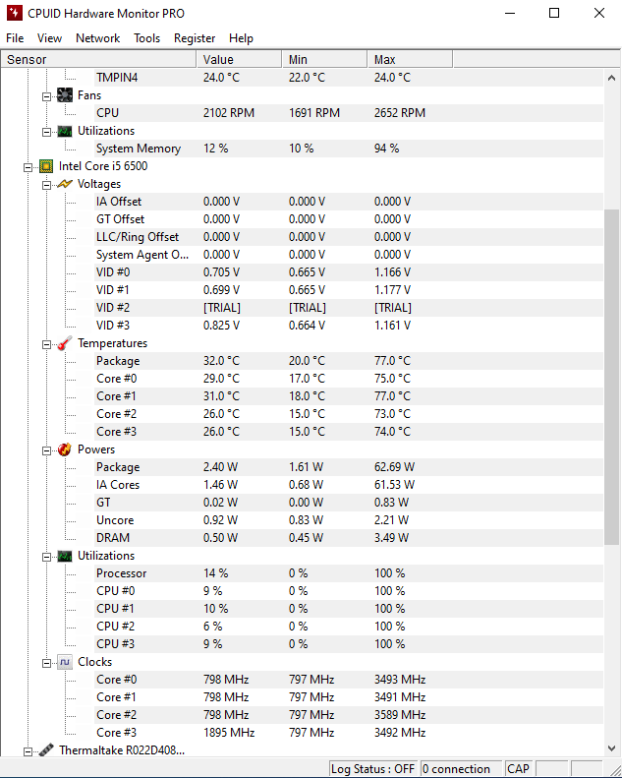
Task: Select the Package temperature row
Action: pyautogui.click(x=118, y=361)
